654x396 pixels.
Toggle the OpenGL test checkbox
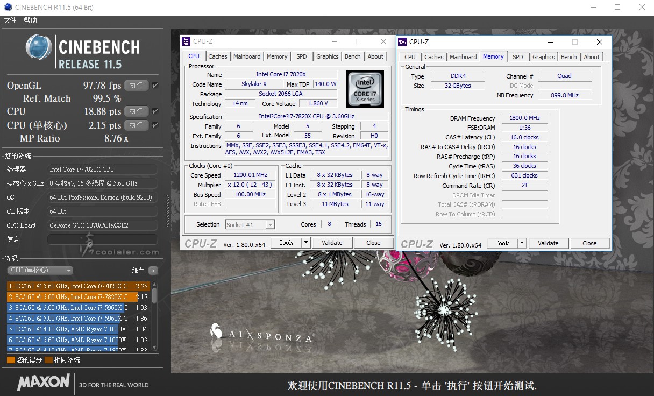(155, 86)
